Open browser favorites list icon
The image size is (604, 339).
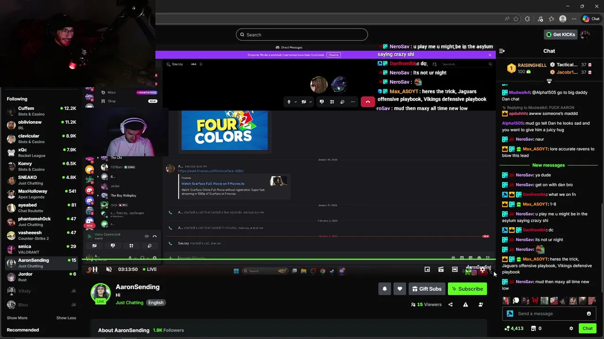point(551,19)
